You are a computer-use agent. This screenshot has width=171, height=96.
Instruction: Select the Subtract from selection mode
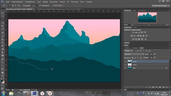tap(16, 5)
